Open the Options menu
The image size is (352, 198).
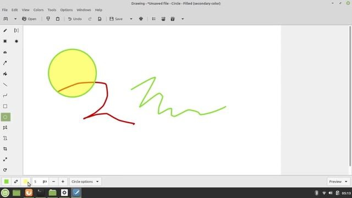click(67, 10)
